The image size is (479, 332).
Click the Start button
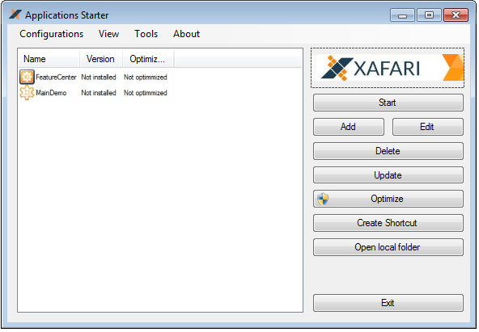(388, 103)
